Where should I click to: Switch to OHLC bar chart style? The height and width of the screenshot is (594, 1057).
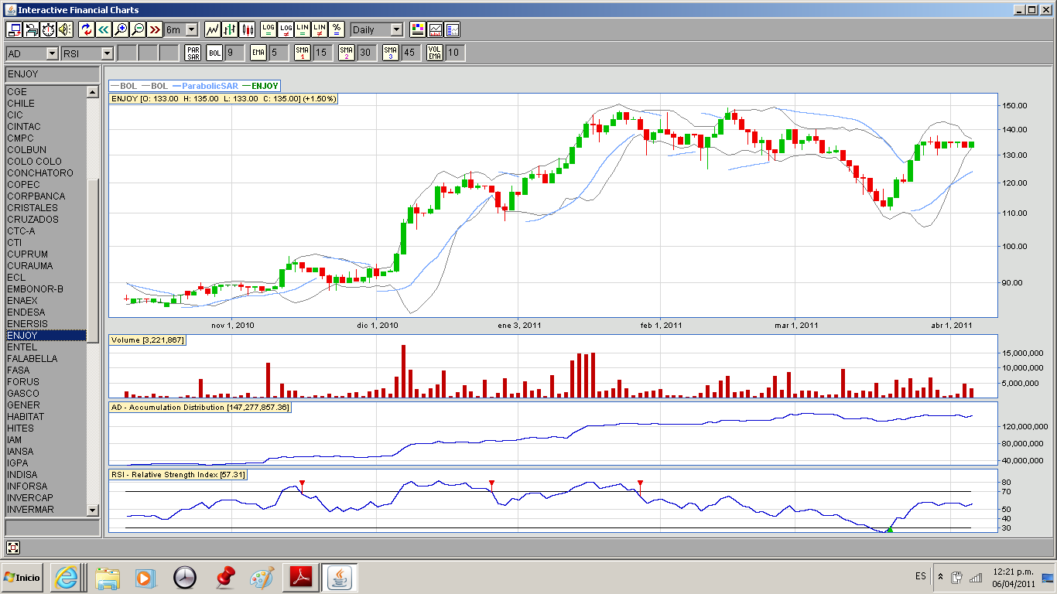(x=230, y=29)
